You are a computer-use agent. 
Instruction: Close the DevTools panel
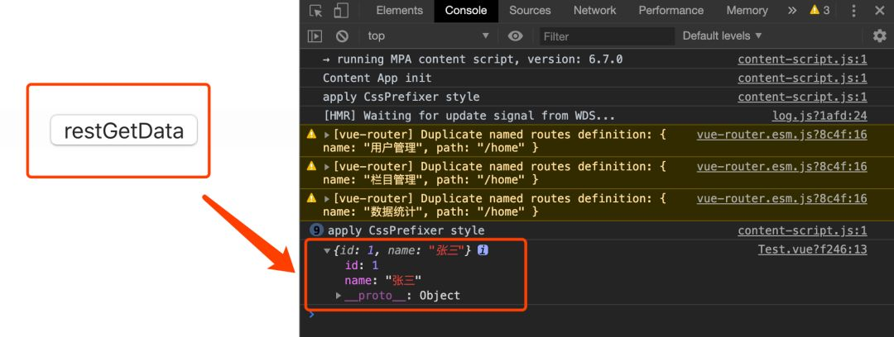(x=880, y=10)
